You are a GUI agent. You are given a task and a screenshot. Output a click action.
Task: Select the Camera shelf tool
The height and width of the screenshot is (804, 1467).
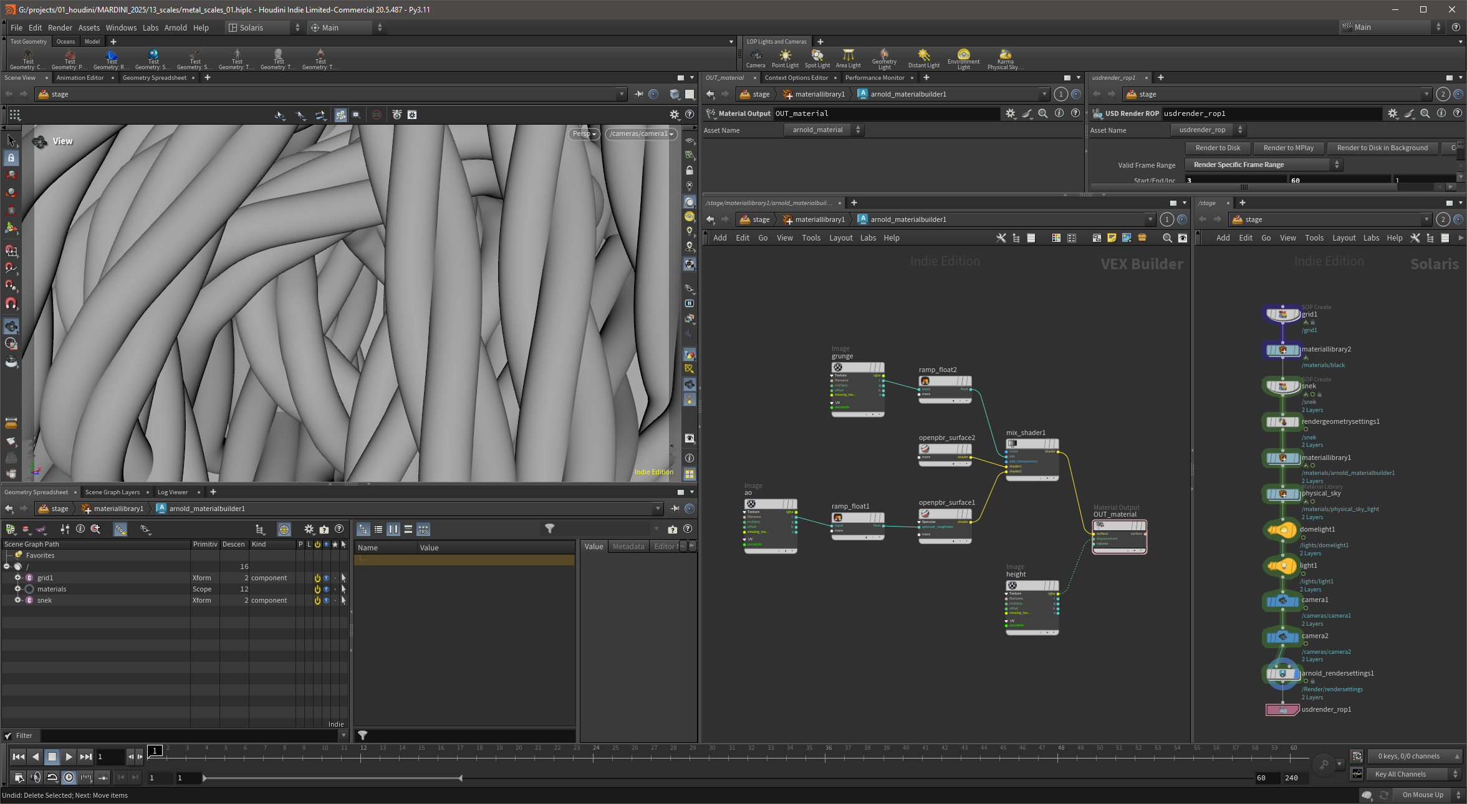(x=756, y=59)
